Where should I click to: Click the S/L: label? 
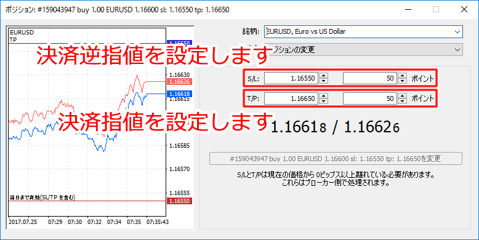point(253,79)
